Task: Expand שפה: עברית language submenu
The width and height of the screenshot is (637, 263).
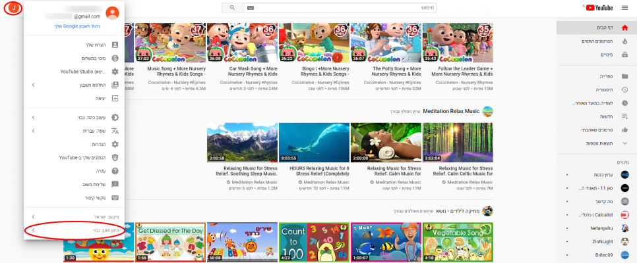Action: pos(75,131)
